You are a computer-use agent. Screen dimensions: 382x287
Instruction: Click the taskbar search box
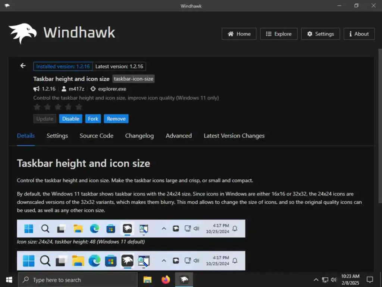(x=78, y=280)
